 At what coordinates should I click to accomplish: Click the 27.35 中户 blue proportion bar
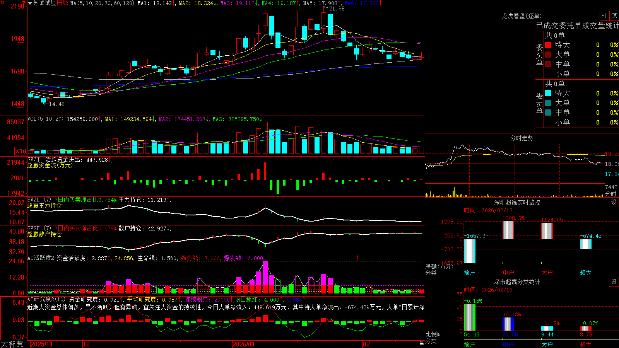[508, 324]
